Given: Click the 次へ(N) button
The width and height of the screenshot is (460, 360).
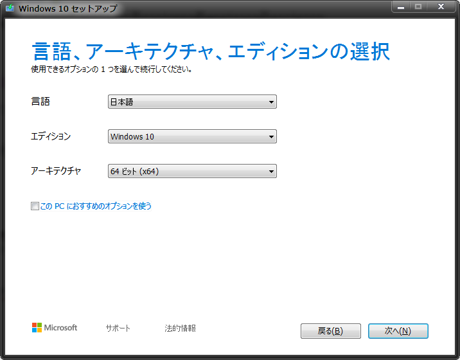Looking at the screenshot, I should (398, 331).
